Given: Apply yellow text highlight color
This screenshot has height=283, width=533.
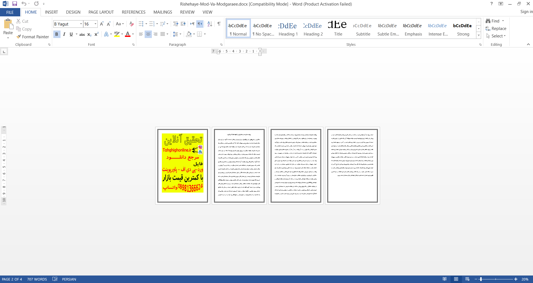Looking at the screenshot, I should [117, 34].
